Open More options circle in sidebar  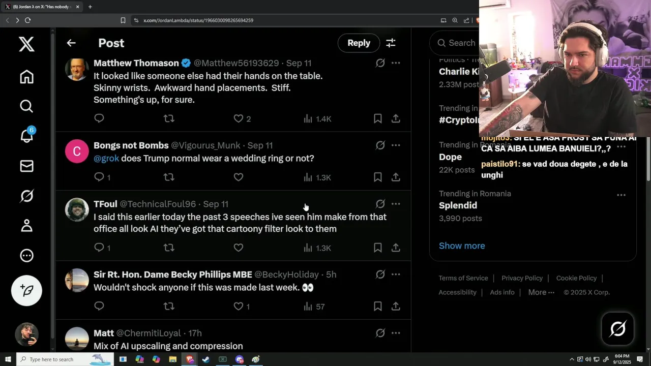point(26,255)
